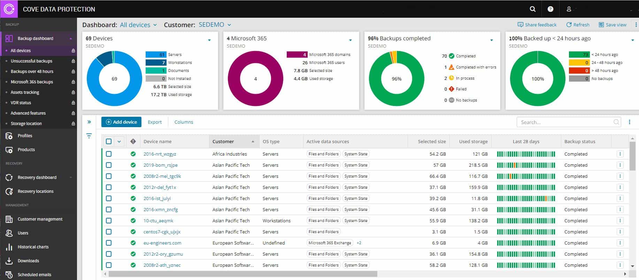Click the Recovery dashboard icon
Image resolution: width=639 pixels, height=280 pixels.
(9, 178)
